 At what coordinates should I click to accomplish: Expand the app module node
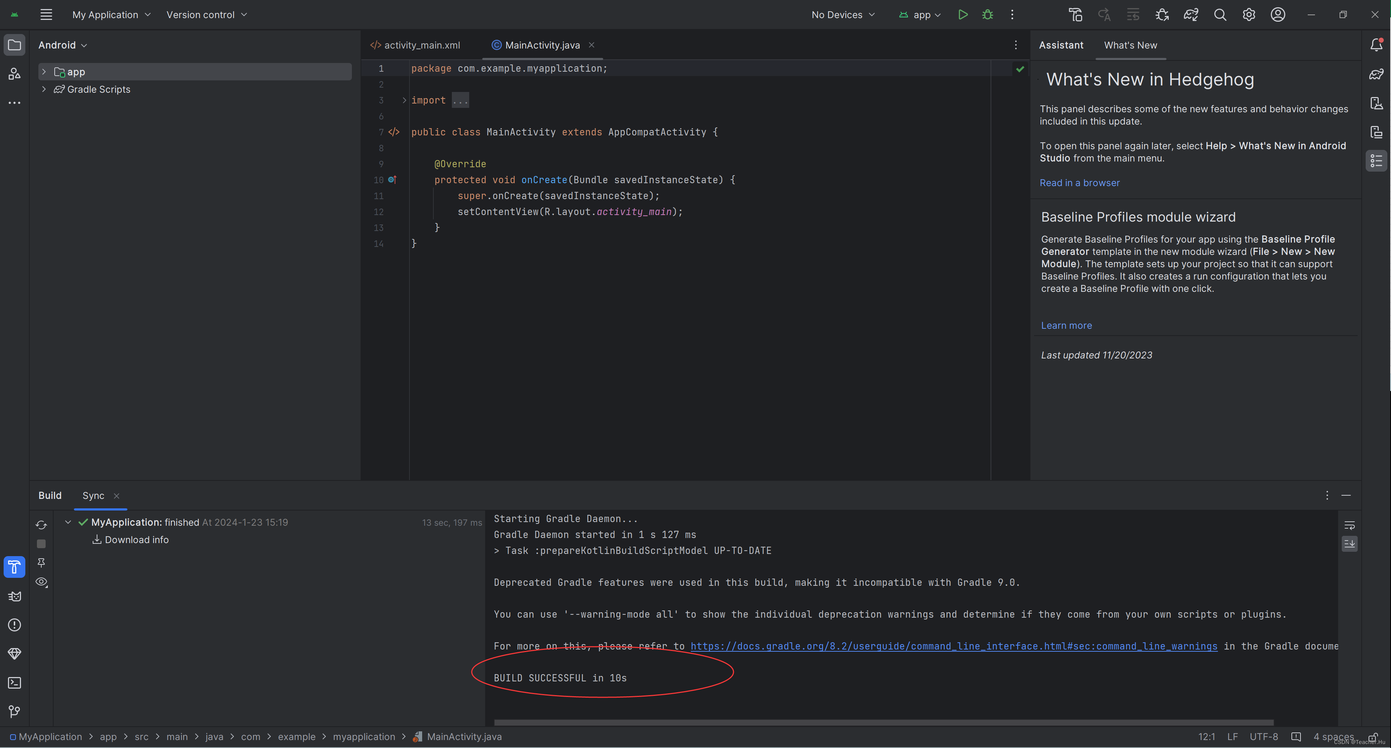point(44,72)
